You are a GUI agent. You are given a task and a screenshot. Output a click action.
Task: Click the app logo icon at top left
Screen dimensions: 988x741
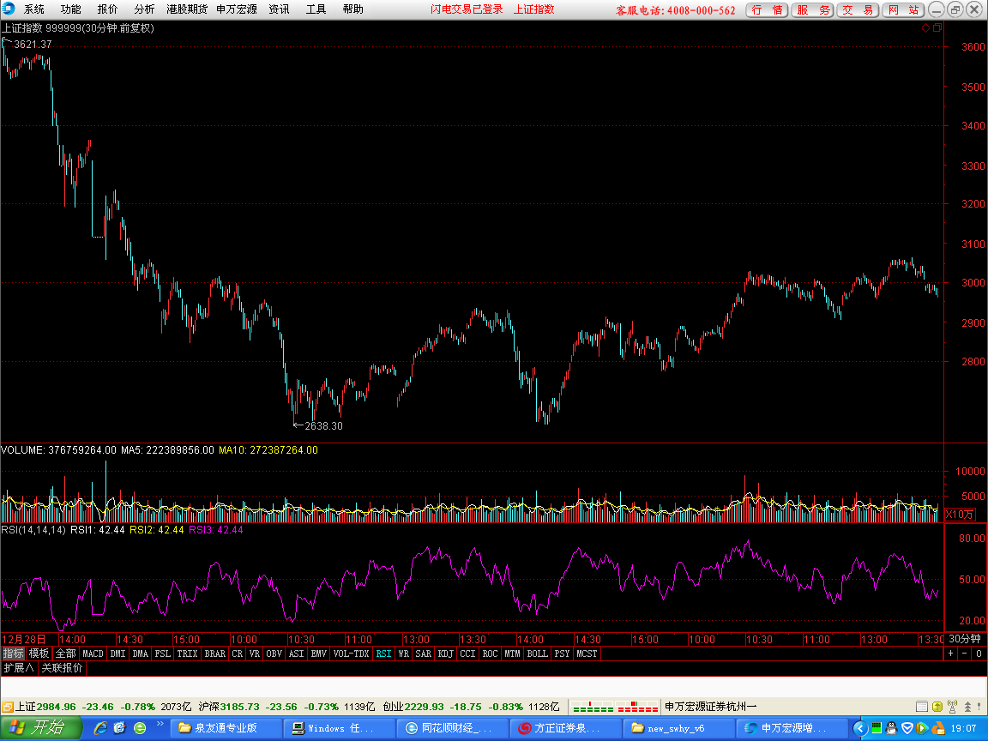point(9,9)
